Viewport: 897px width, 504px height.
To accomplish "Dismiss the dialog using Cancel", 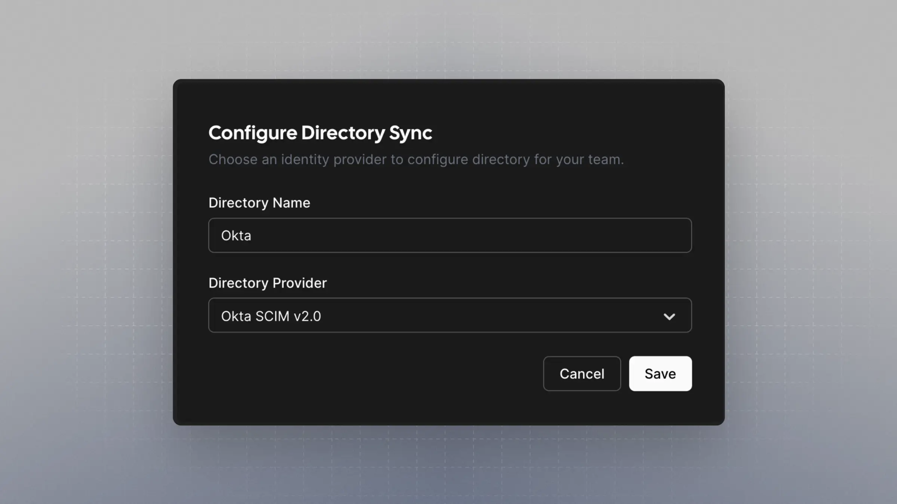I will (581, 374).
